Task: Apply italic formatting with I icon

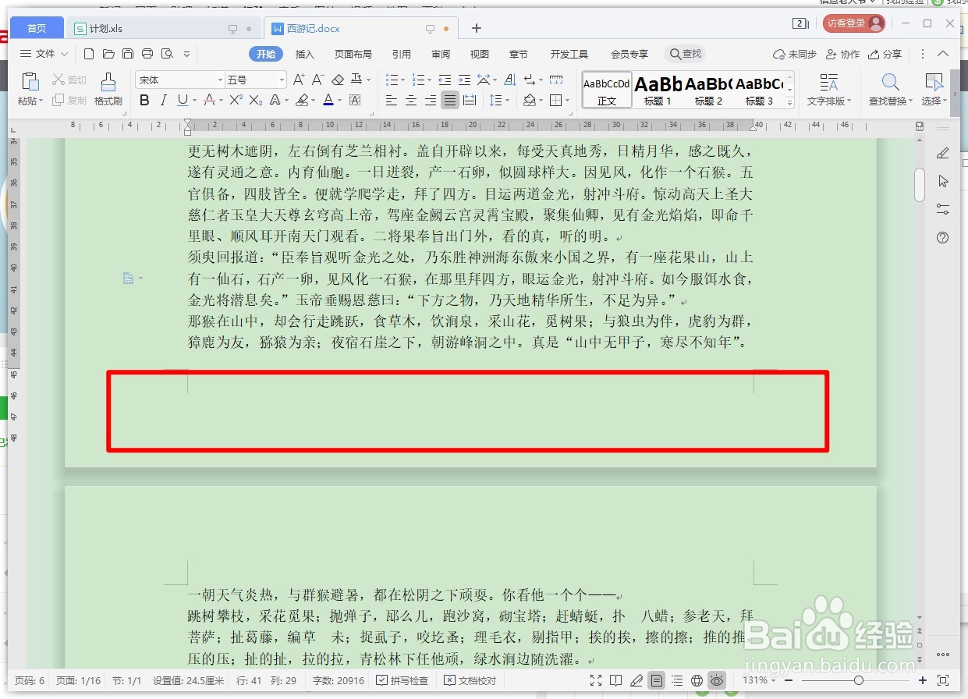Action: tap(163, 100)
